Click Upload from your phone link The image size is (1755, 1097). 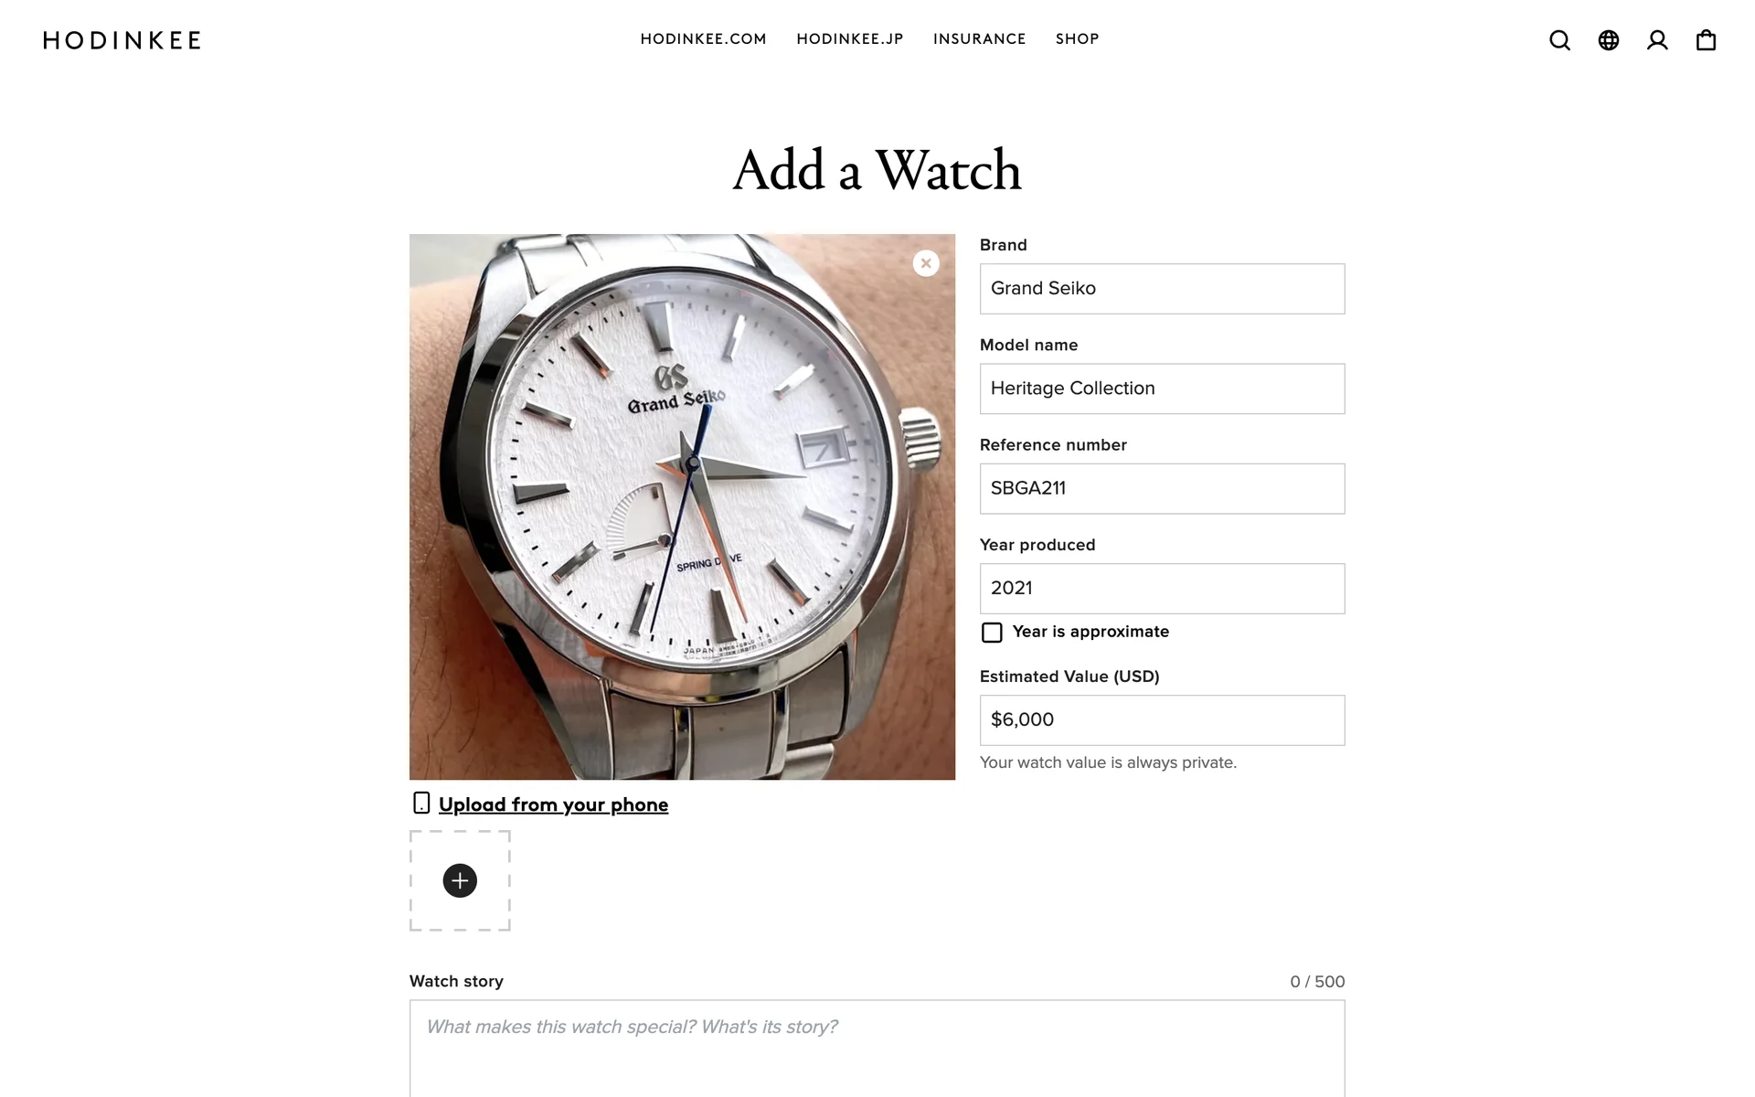553,804
